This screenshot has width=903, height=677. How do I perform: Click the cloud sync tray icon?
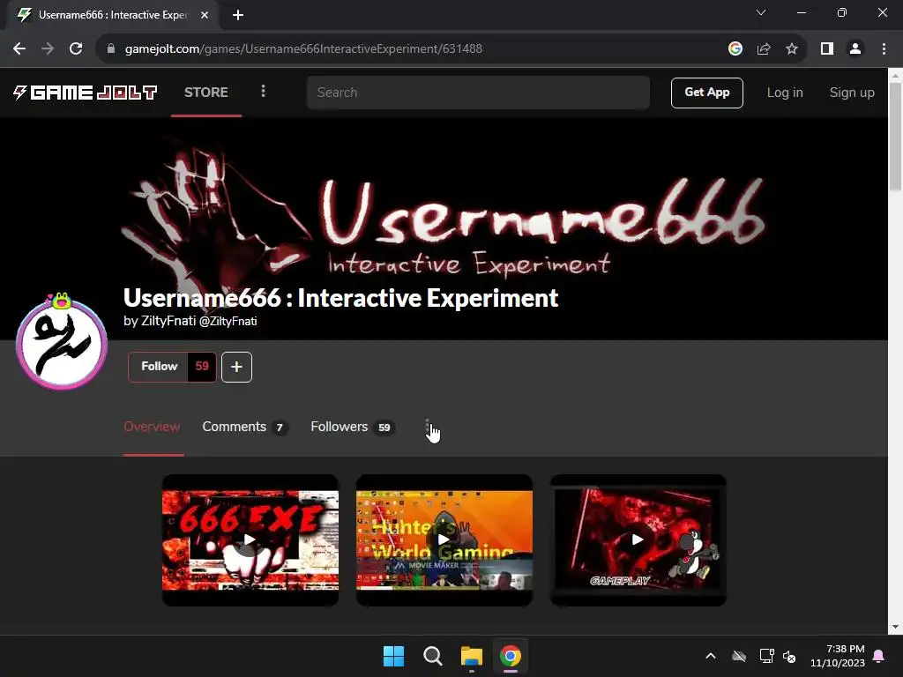coord(739,656)
